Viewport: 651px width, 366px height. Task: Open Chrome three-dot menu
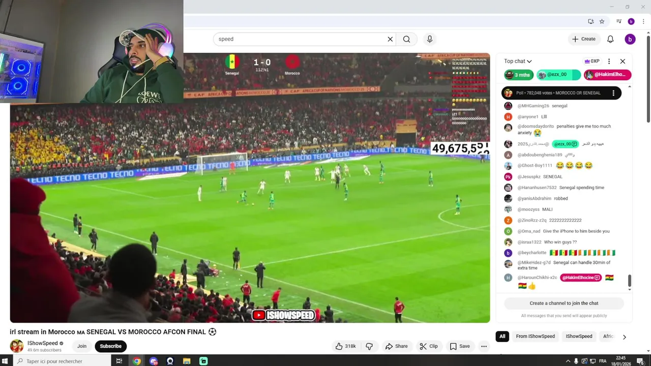tap(643, 21)
